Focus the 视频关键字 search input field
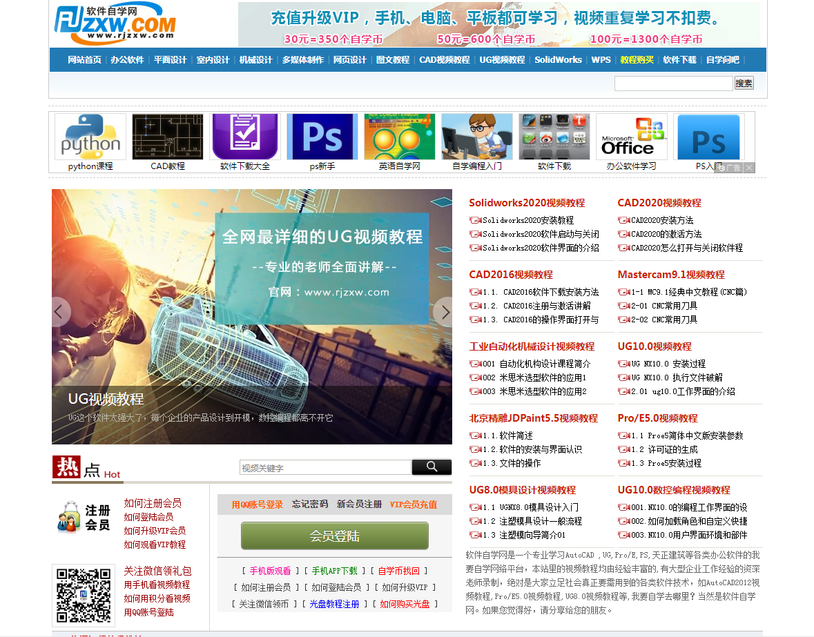 (x=324, y=468)
